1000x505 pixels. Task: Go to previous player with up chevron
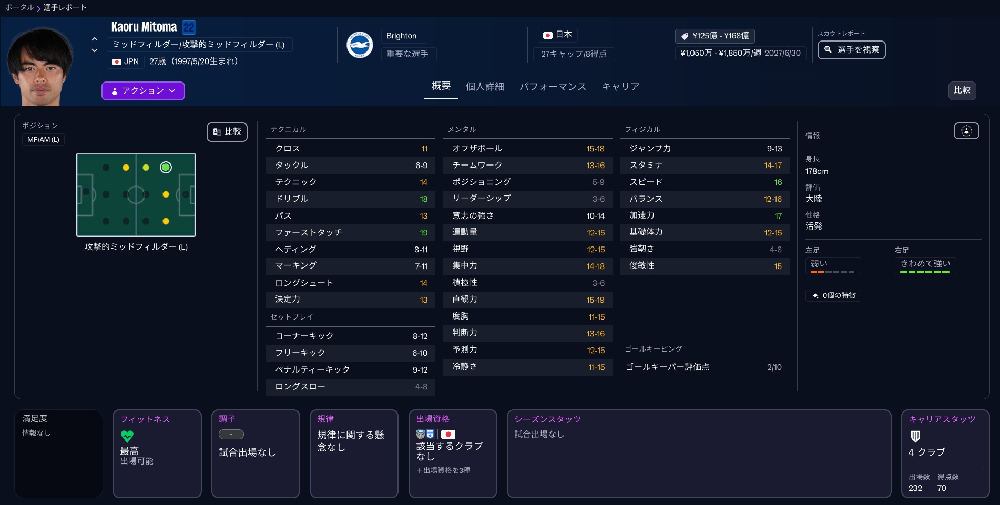pos(95,39)
